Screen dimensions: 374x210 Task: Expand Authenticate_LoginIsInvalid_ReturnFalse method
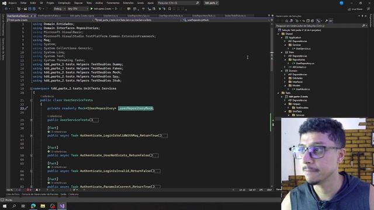pos(32,171)
